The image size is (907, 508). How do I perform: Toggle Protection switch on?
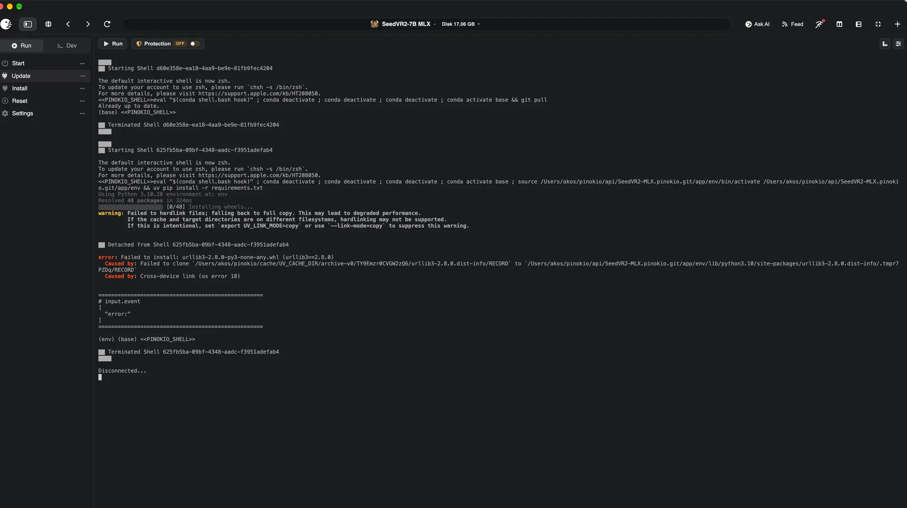[x=194, y=43]
